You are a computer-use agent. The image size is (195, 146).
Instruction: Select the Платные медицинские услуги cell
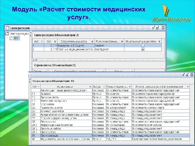pos(76,49)
